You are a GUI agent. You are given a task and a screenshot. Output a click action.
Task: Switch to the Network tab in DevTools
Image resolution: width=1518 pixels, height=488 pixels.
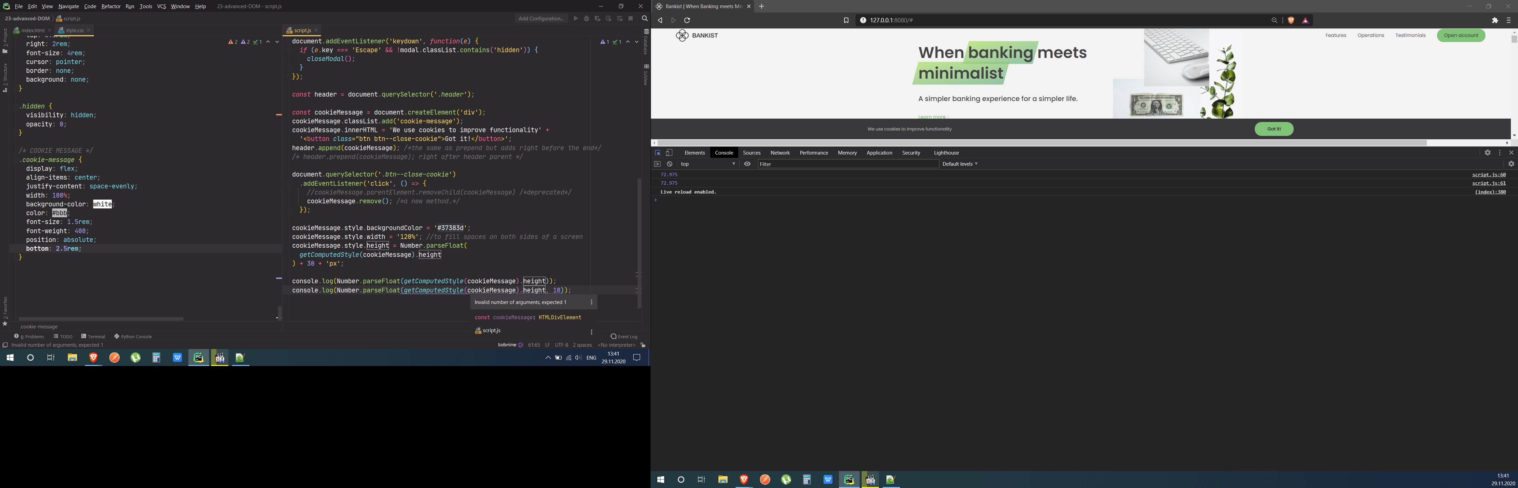click(780, 152)
